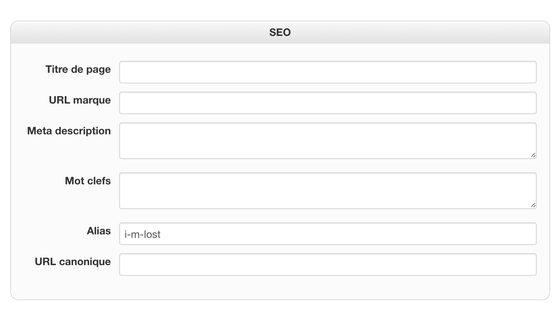The width and height of the screenshot is (554, 327).
Task: Click inside the Meta description textarea
Action: 328,140
